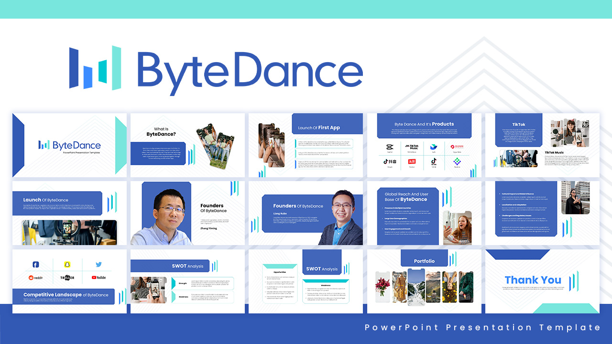Click the reddit logo
The width and height of the screenshot is (612, 344).
[36, 278]
